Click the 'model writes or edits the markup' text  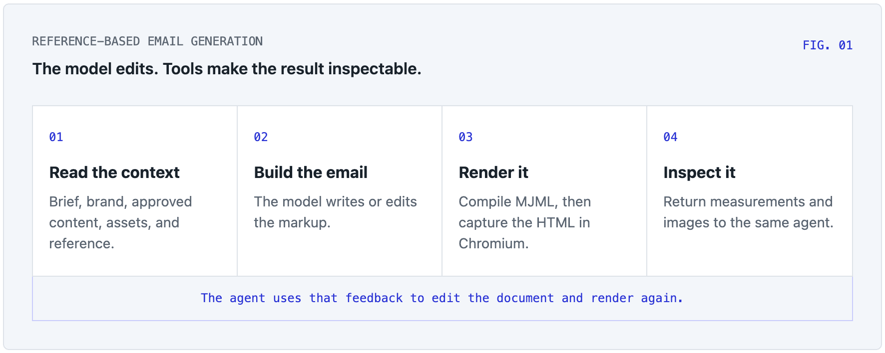[335, 212]
